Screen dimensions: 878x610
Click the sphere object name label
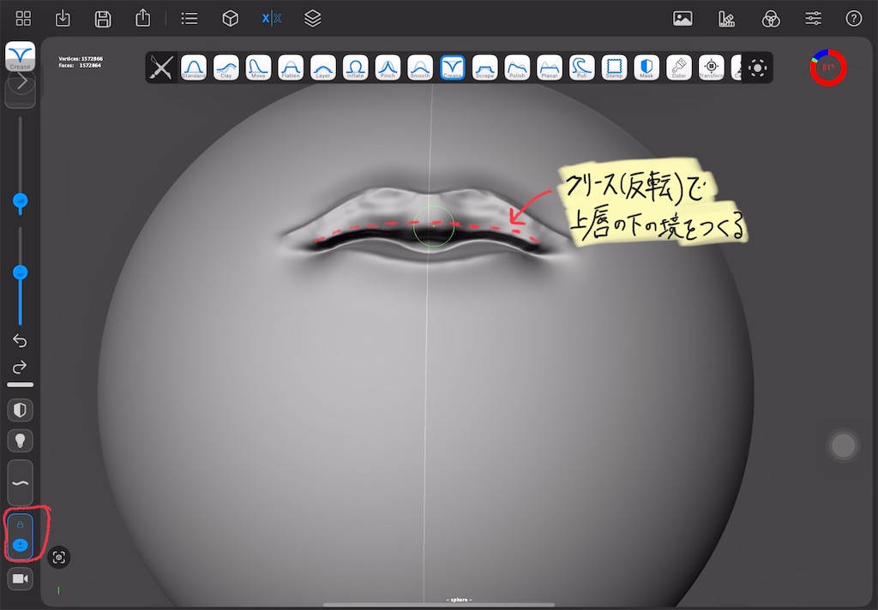tap(460, 600)
